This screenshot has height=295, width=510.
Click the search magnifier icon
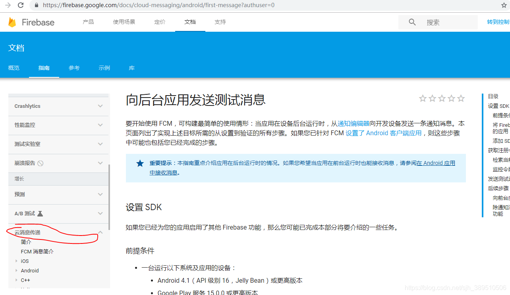coord(412,22)
